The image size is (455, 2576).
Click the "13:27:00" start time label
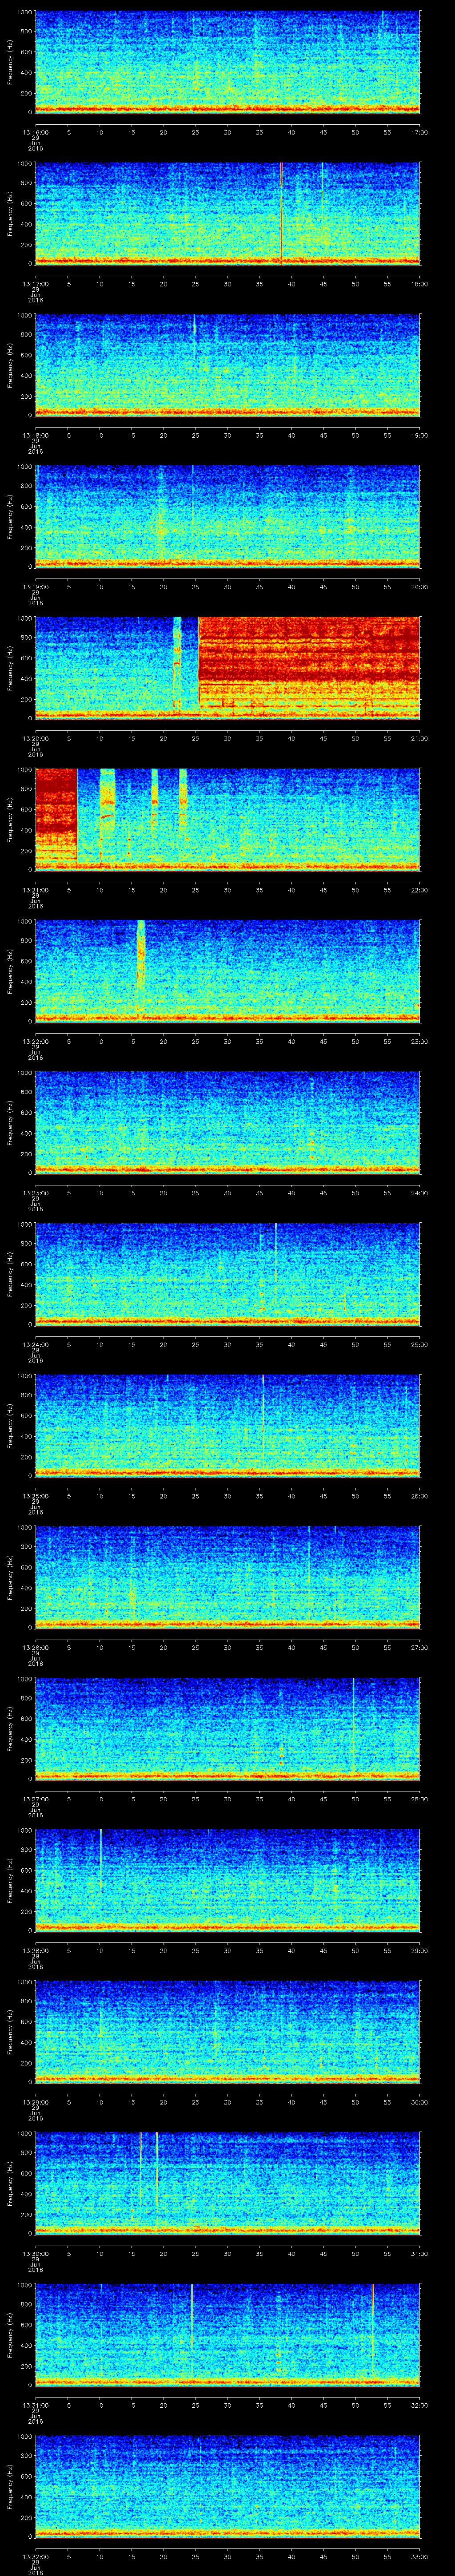35,1799
